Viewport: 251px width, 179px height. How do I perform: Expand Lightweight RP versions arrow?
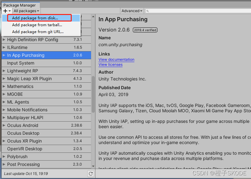pos(4,71)
